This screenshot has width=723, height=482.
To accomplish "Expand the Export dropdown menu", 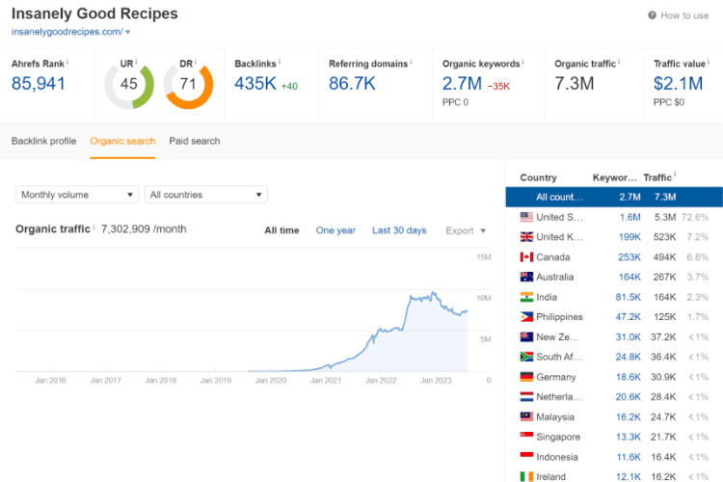I will click(466, 230).
